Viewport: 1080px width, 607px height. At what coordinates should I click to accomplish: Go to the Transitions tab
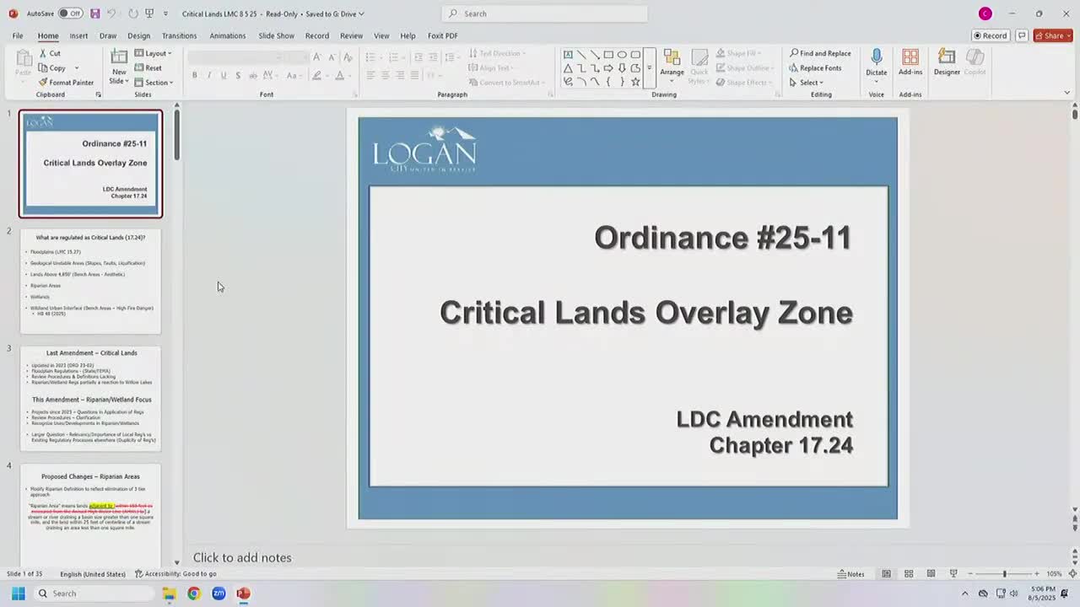point(179,35)
